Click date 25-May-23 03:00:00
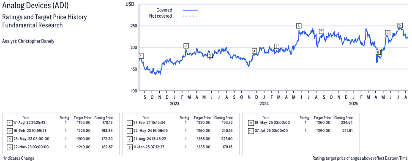 click(31, 139)
